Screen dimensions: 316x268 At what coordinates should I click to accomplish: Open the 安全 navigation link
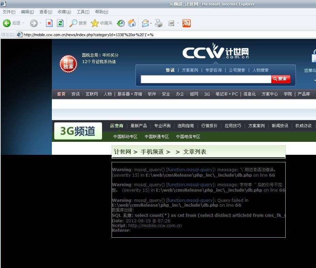166,94
